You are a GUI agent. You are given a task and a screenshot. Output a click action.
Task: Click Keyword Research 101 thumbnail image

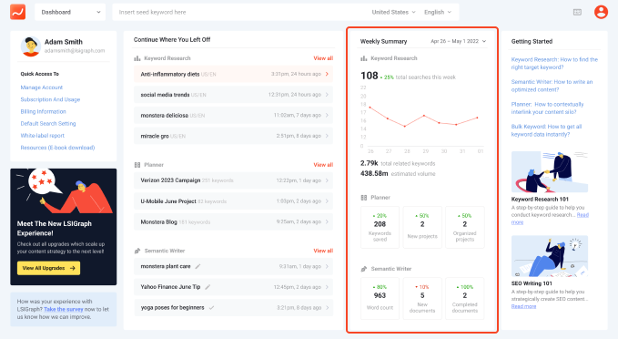point(550,171)
